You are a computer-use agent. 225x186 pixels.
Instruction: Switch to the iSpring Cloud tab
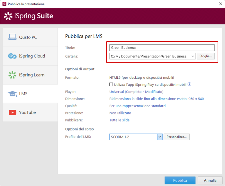30,56
